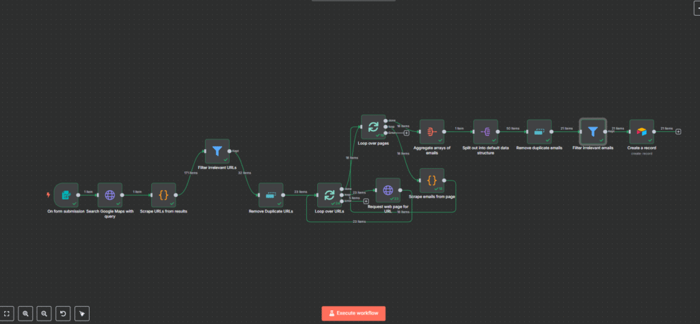This screenshot has width=700, height=324.
Task: Click the done output of Loop over pages
Action: tap(386, 121)
